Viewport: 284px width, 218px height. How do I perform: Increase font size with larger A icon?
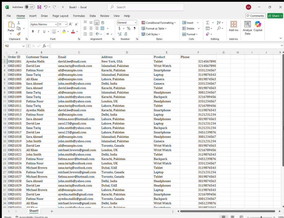point(71,24)
